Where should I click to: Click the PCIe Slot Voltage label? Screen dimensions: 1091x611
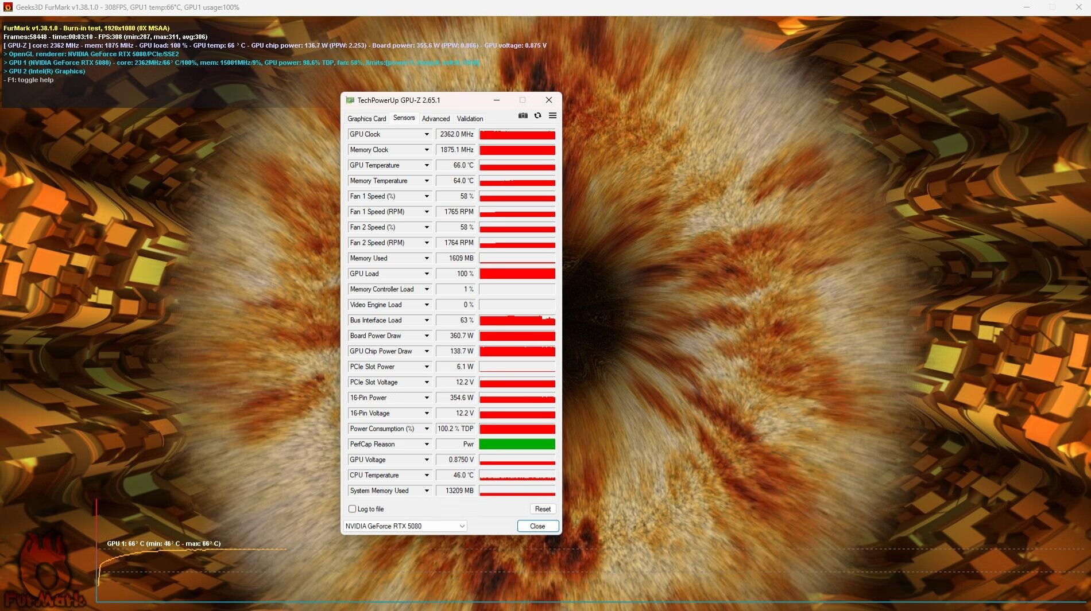click(374, 382)
